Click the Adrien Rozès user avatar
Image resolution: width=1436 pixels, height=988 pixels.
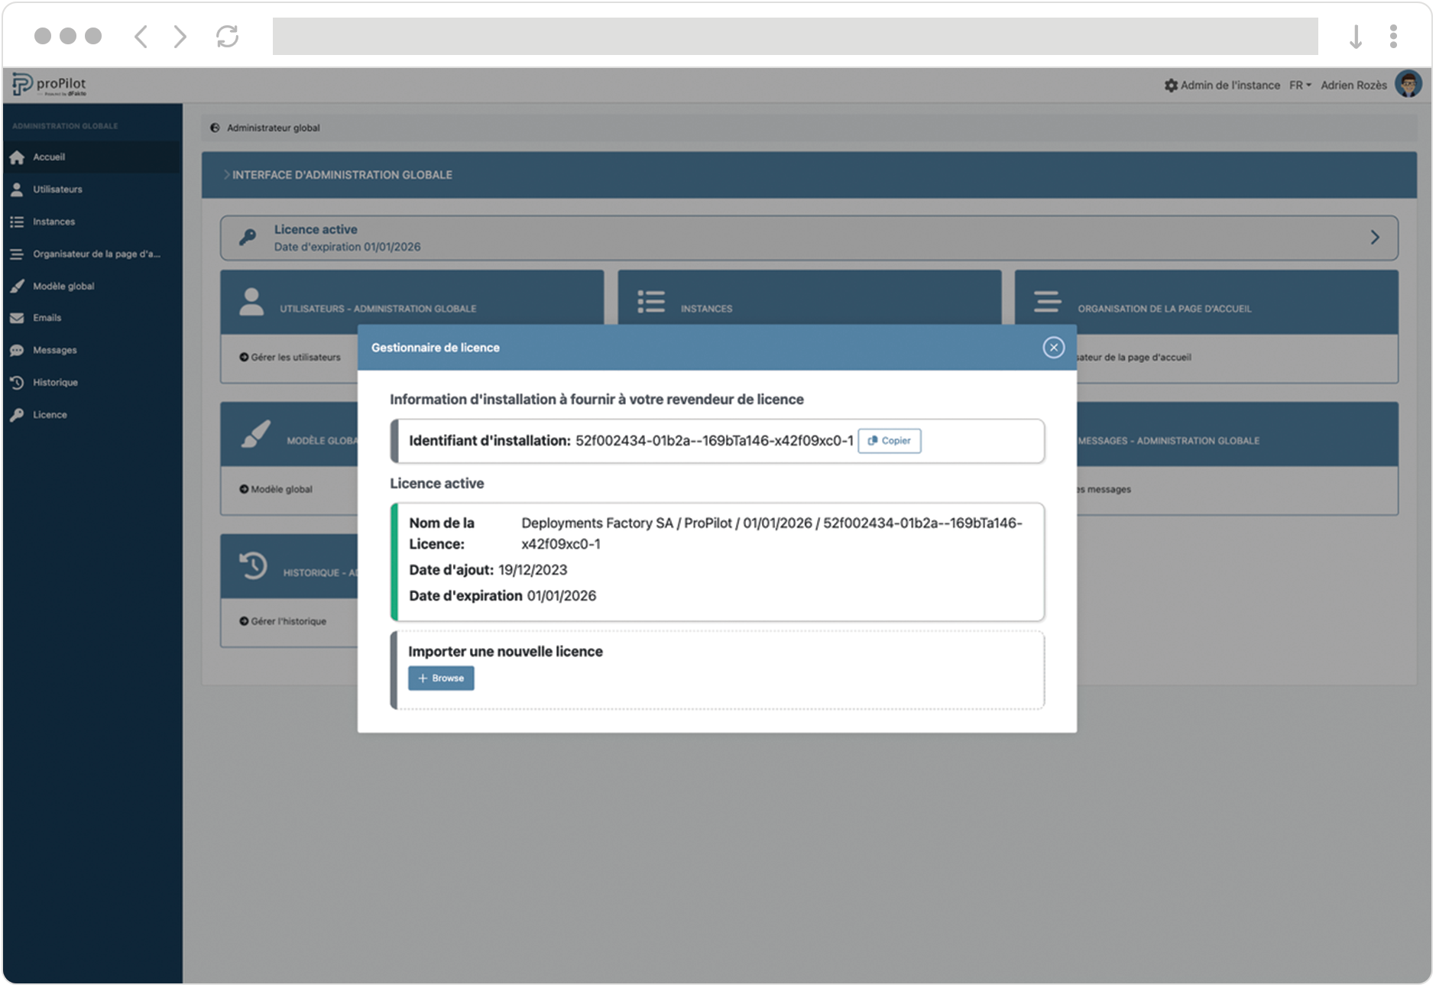pos(1407,85)
